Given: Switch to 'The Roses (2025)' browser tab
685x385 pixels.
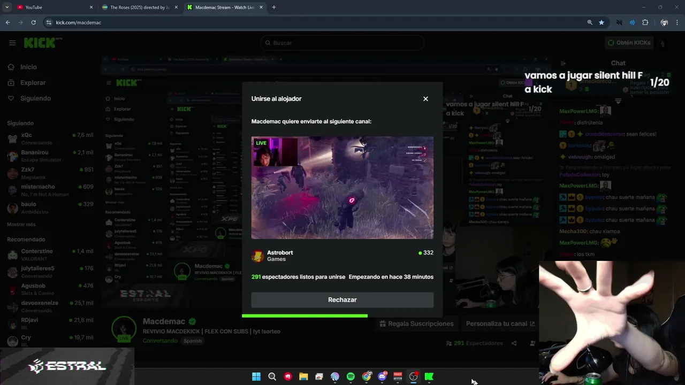Looking at the screenshot, I should (x=141, y=7).
